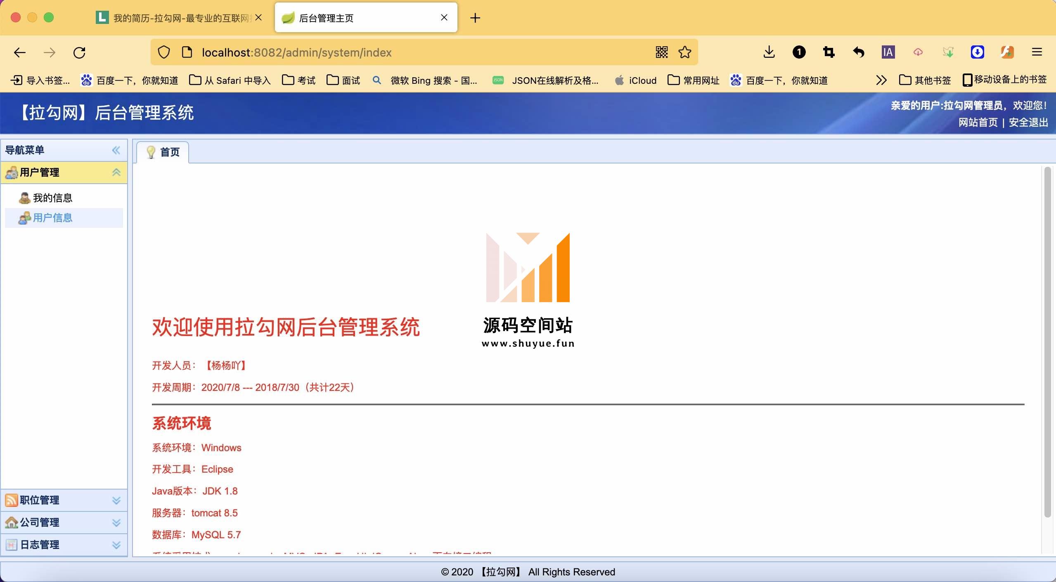Open the downloads arrow icon
The width and height of the screenshot is (1056, 582).
(769, 52)
